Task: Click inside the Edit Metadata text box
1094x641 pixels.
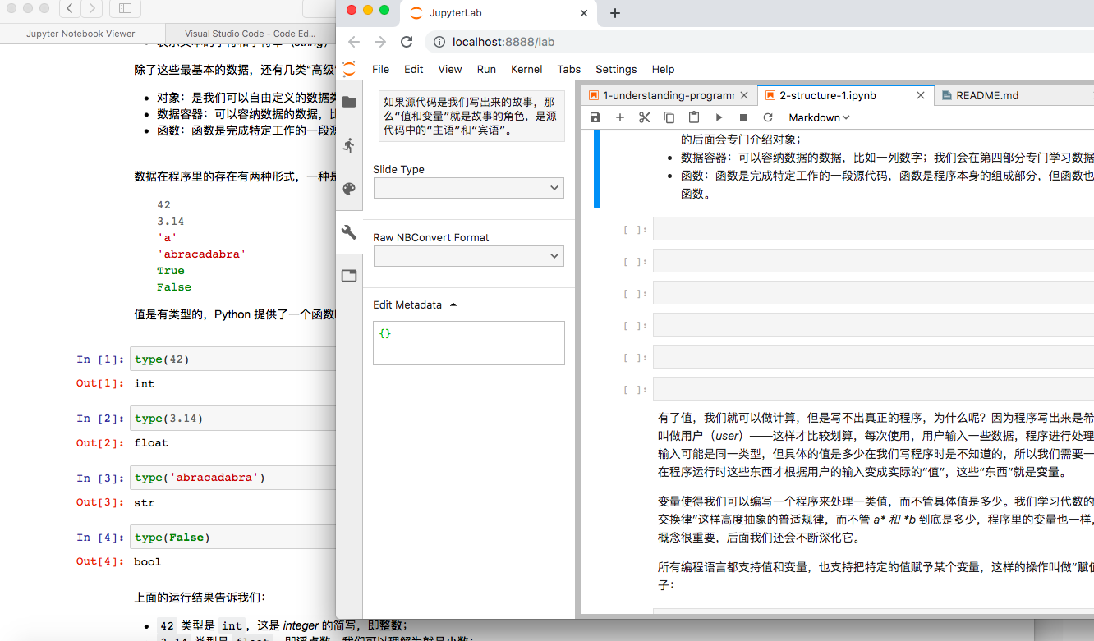Action: (469, 342)
